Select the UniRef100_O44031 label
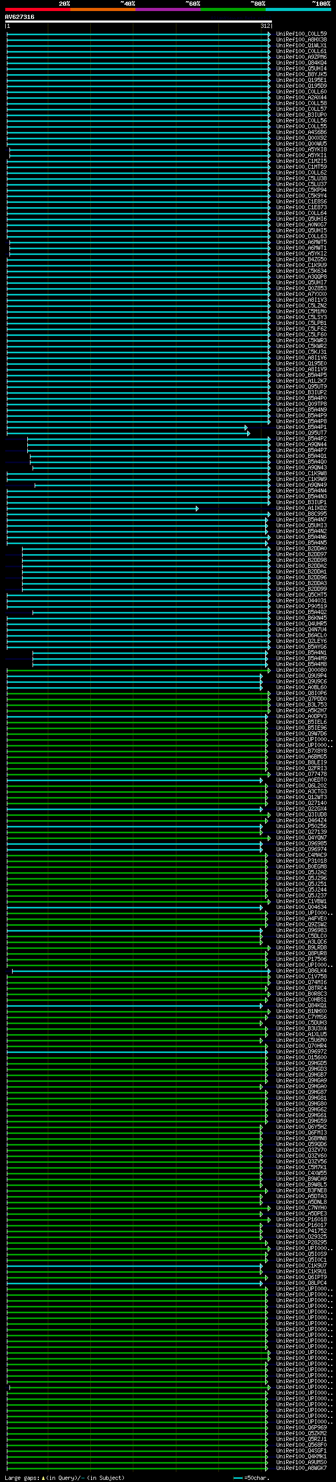This screenshot has width=336, height=1482. pyautogui.click(x=301, y=600)
